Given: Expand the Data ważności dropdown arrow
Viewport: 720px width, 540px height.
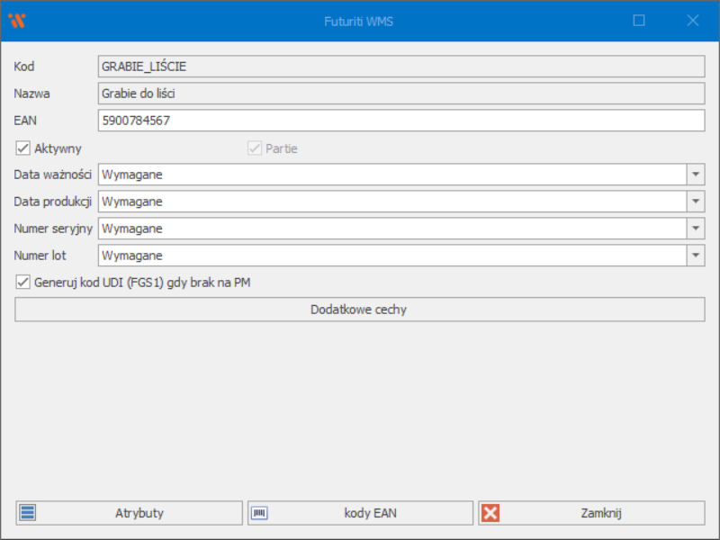Looking at the screenshot, I should pos(696,175).
